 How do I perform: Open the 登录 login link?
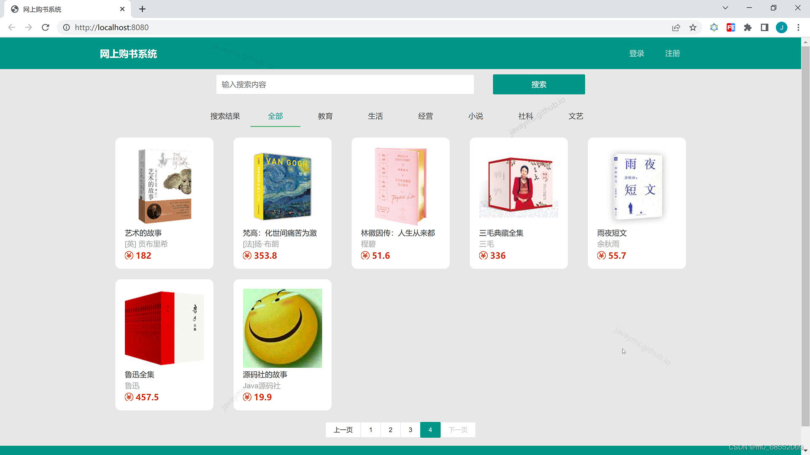[x=637, y=54]
